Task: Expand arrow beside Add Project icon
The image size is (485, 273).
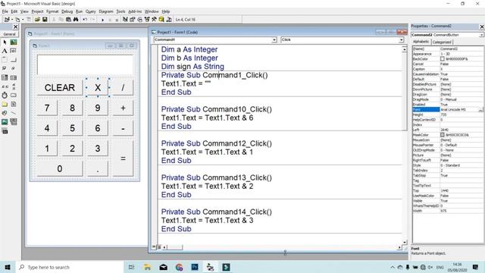Action: coord(12,20)
